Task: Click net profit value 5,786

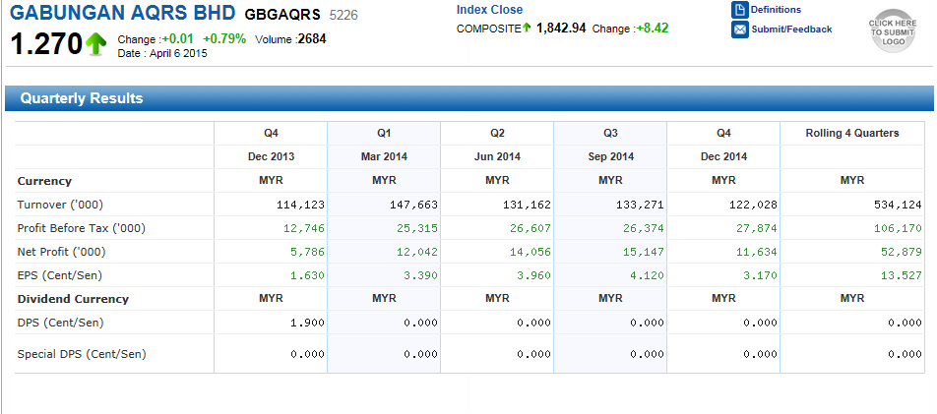Action: point(307,252)
